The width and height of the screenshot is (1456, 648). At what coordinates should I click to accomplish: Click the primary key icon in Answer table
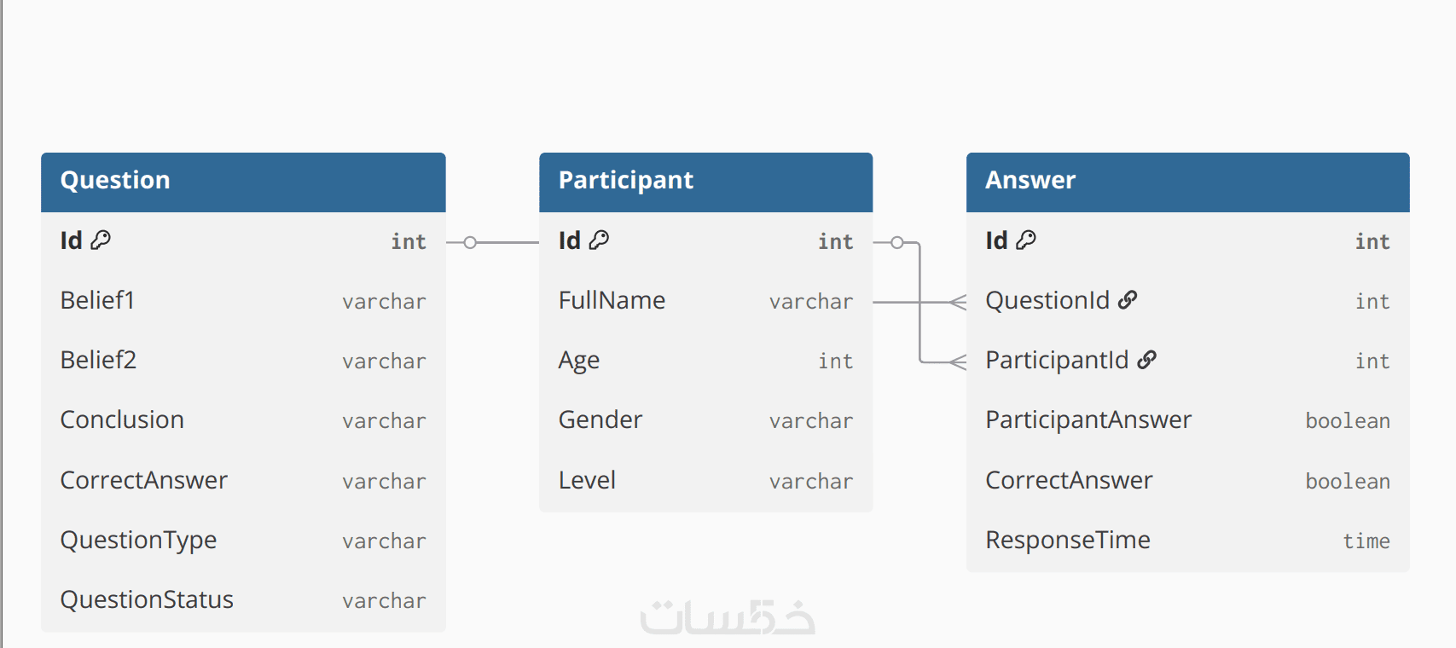point(1026,240)
